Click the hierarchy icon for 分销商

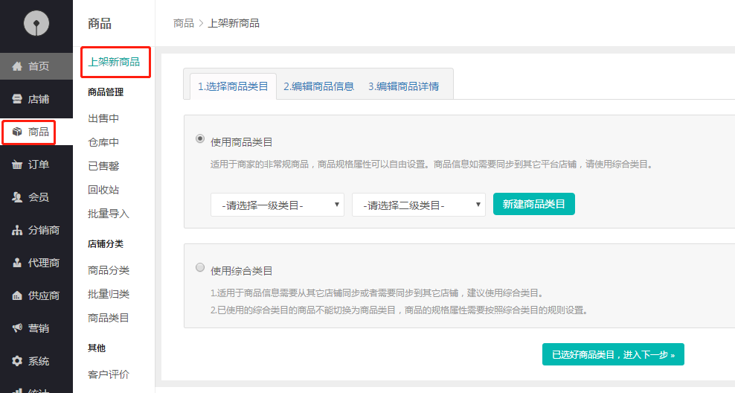pos(17,230)
